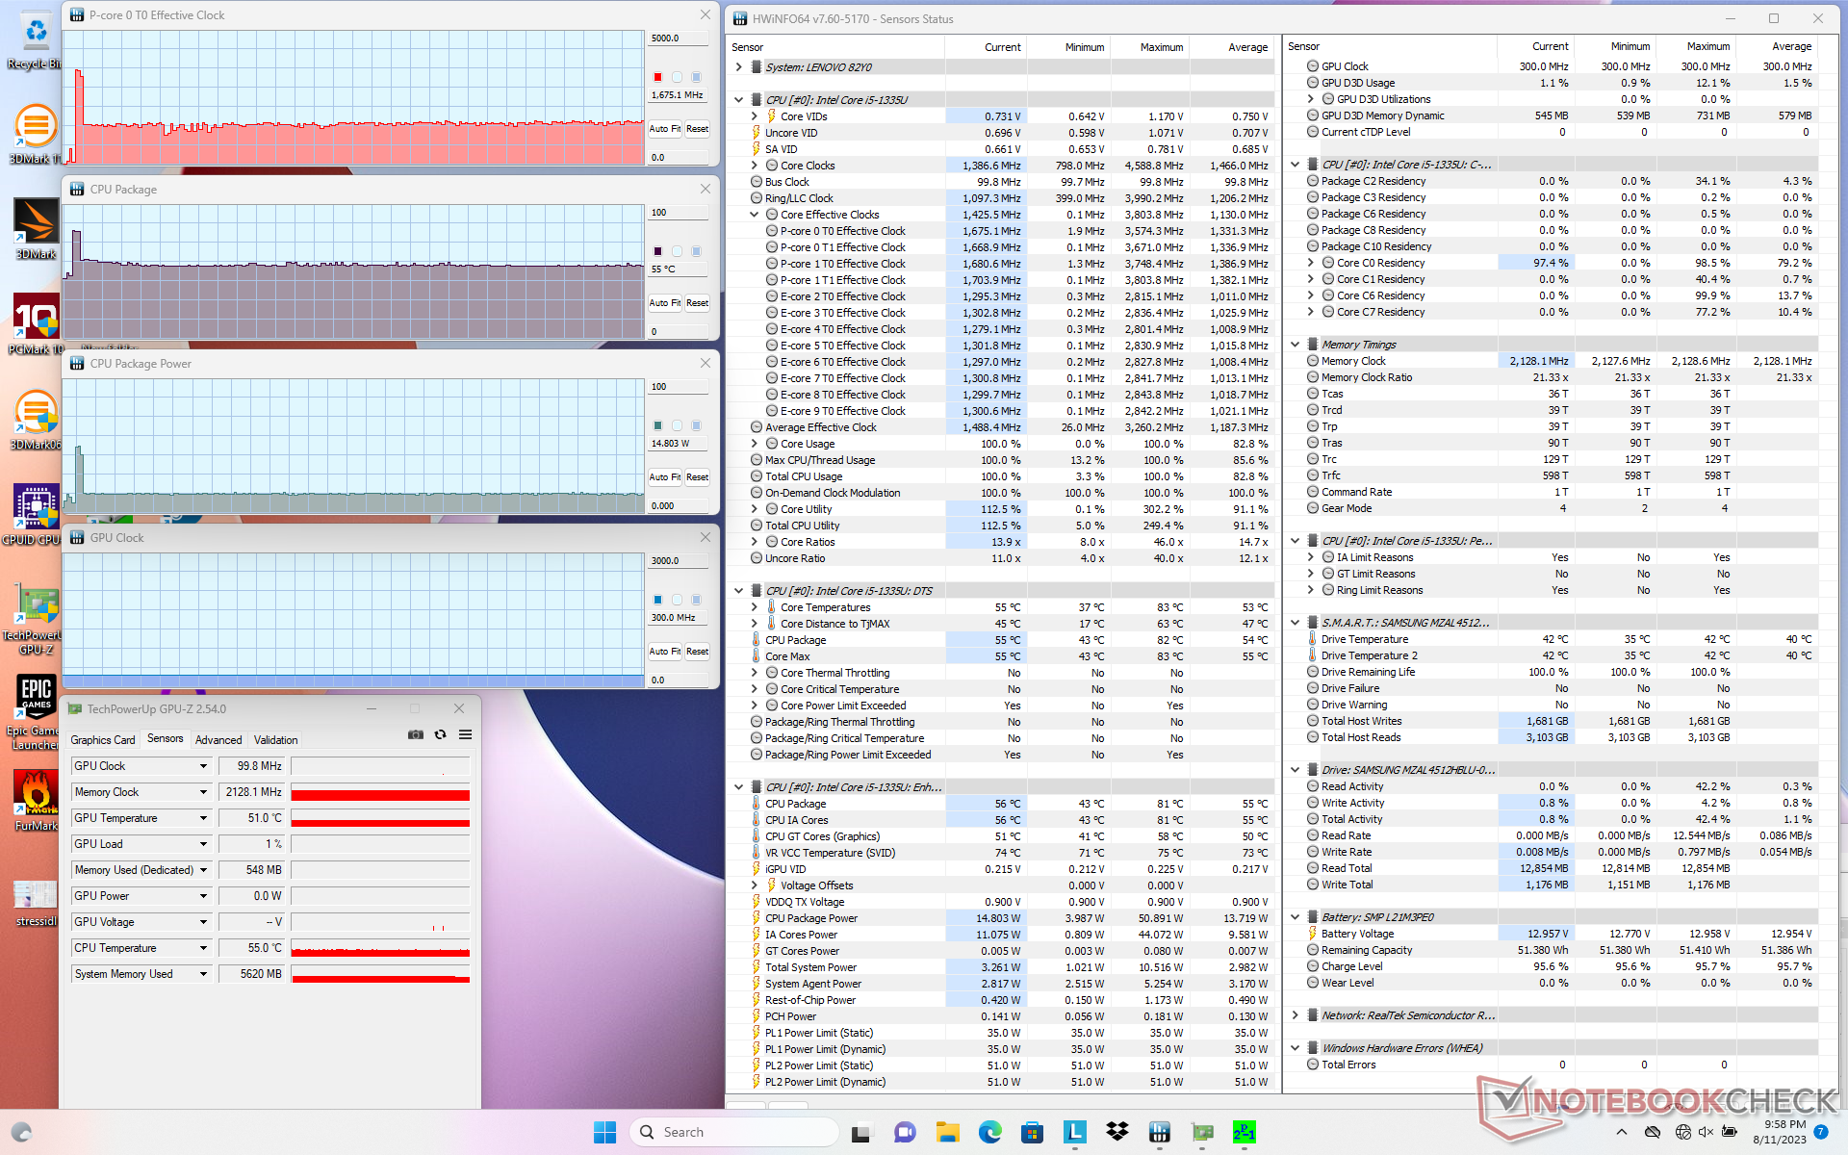
Task: Switch to the Advanced tab in GPU-Z
Action: pyautogui.click(x=218, y=739)
